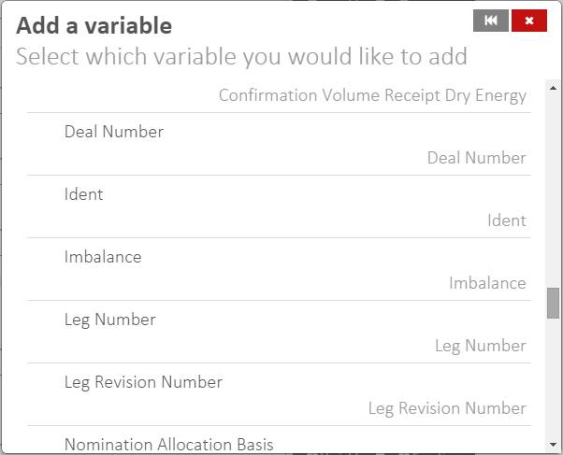Screen dimensions: 563x455
Task: Add the Imbalance variable
Action: (x=103, y=257)
